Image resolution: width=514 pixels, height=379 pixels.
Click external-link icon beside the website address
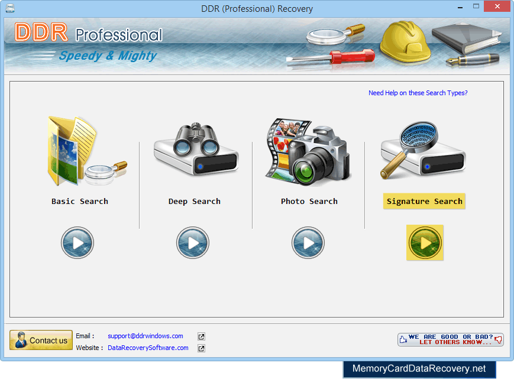pyautogui.click(x=201, y=348)
